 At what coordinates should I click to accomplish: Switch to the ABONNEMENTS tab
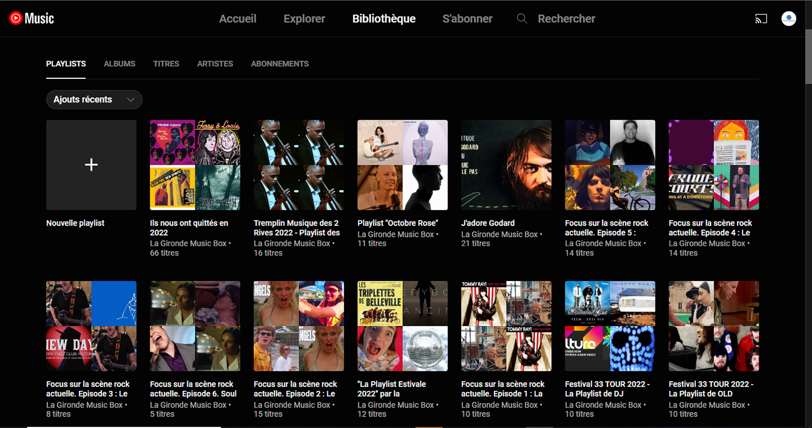[x=280, y=64]
